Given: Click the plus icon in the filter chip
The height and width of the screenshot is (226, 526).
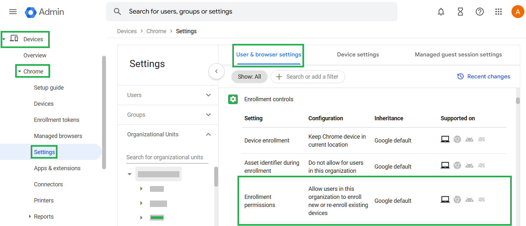Looking at the screenshot, I should click(279, 77).
